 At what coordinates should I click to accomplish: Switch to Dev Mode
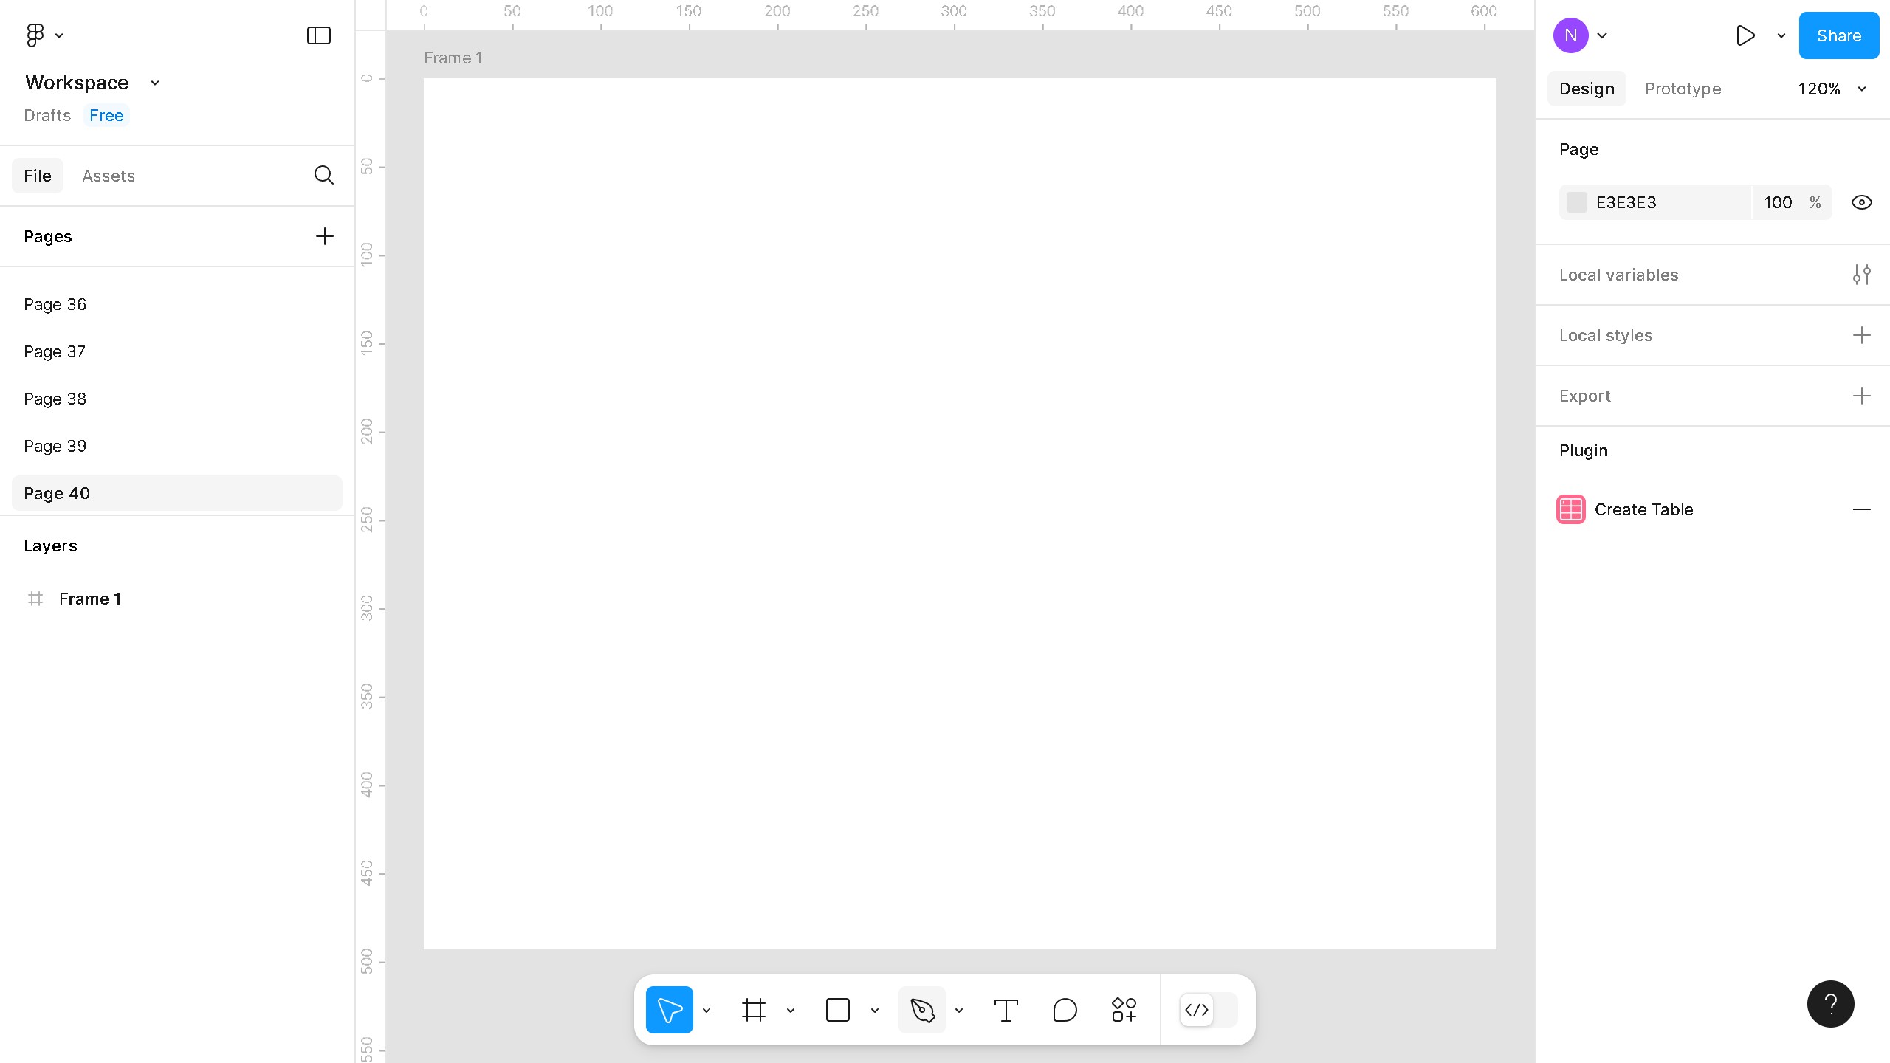tap(1196, 1010)
